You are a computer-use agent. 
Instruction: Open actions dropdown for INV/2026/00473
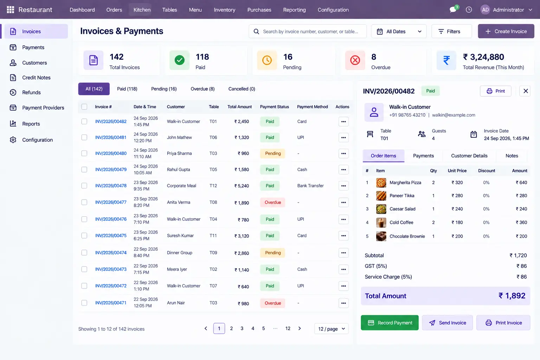tap(343, 270)
